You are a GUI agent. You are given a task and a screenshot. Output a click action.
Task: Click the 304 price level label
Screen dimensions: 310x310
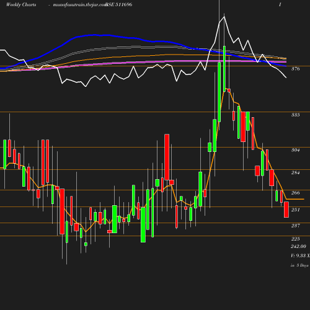295,150
